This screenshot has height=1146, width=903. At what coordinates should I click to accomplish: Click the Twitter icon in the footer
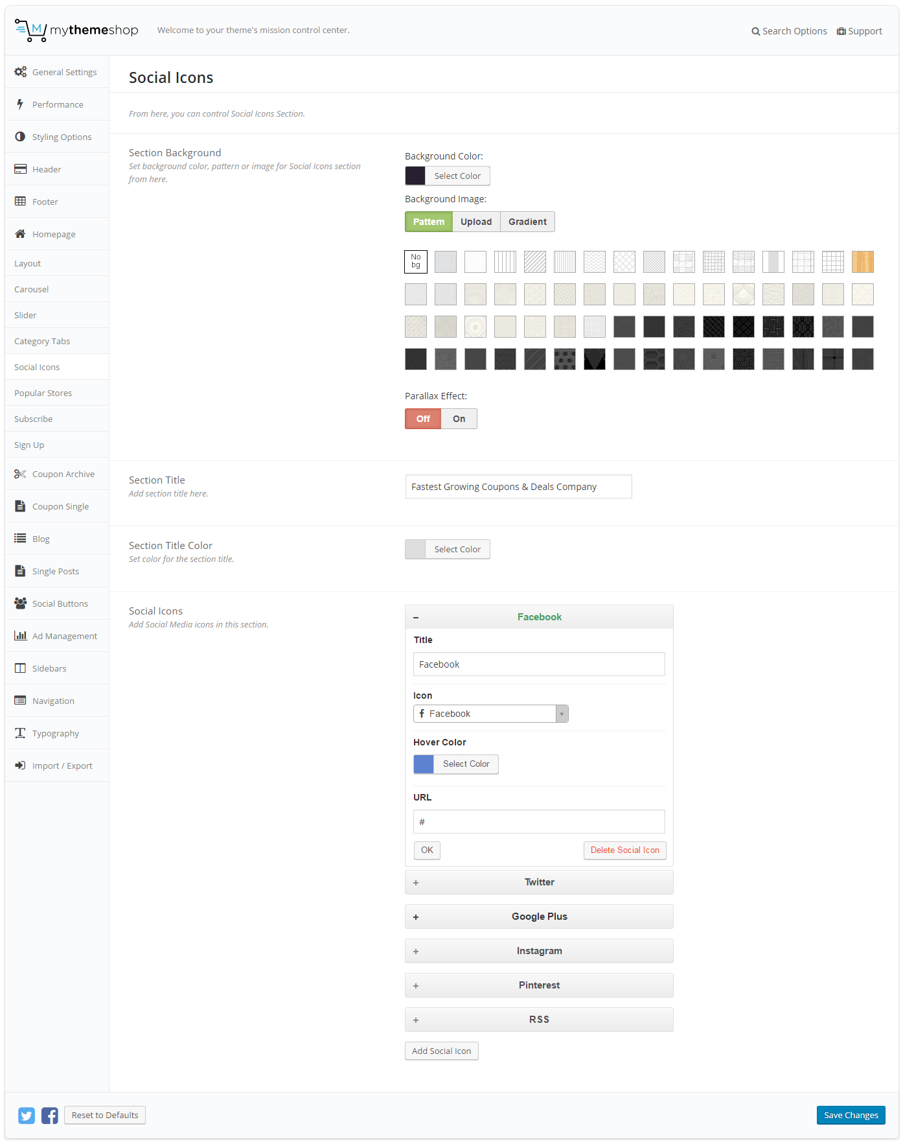[x=27, y=1116]
